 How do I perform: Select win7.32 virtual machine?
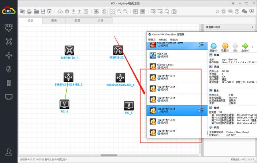click(x=177, y=55)
